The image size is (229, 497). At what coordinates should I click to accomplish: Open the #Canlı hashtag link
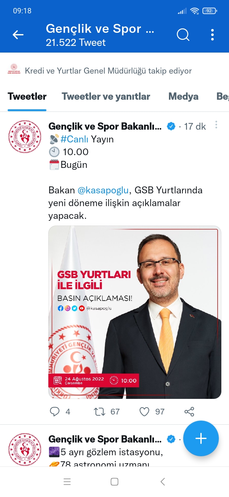point(74,139)
